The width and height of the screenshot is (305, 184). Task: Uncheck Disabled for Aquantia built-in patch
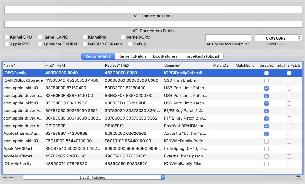(x=266, y=134)
